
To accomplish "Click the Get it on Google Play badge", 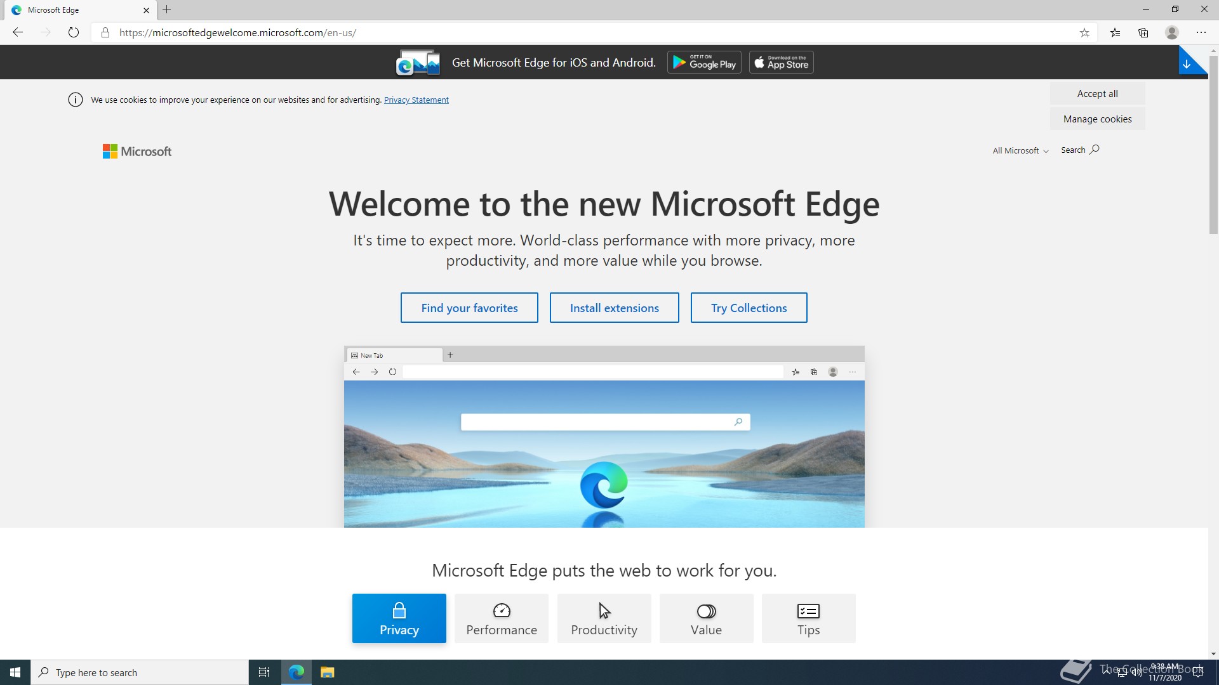I will pos(704,62).
